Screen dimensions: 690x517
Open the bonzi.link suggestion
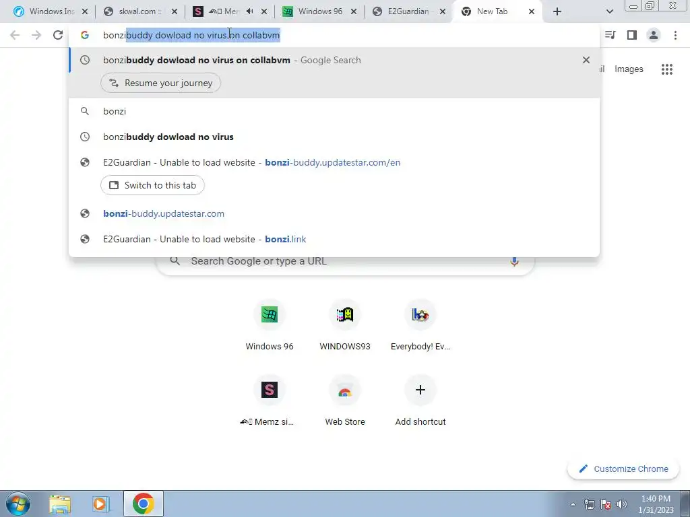tap(334, 239)
